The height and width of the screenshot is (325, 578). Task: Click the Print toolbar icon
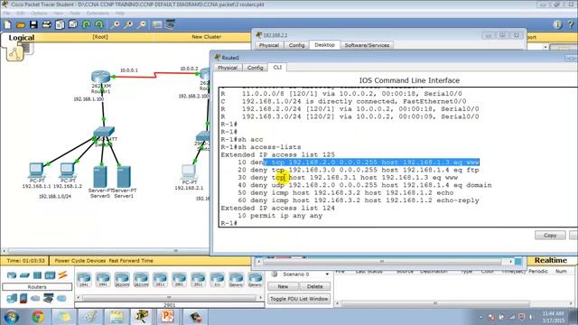(x=46, y=24)
